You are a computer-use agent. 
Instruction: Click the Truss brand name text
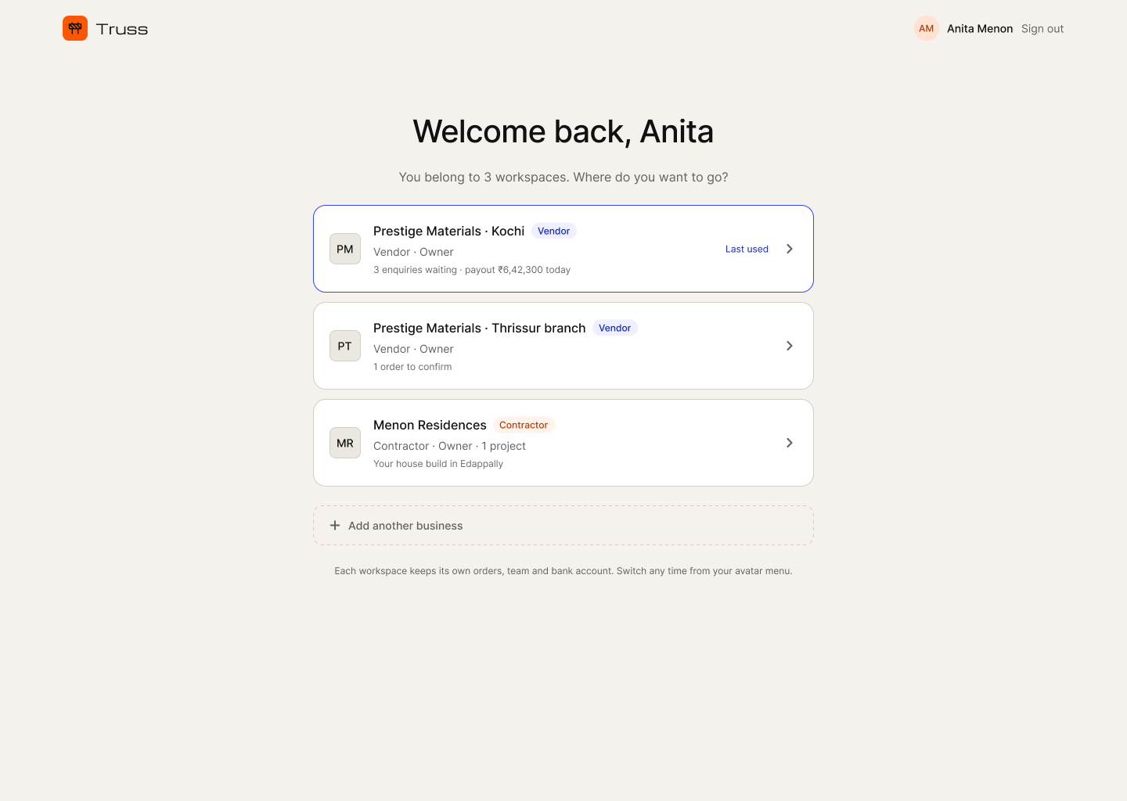coord(122,29)
